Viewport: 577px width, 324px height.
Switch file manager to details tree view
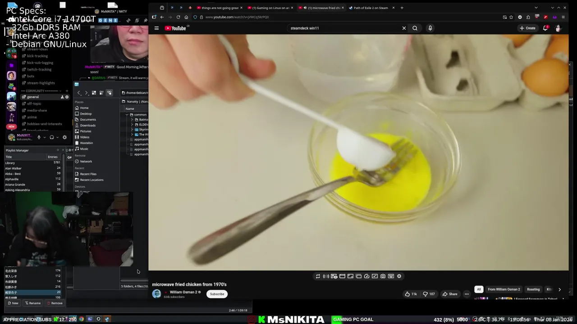[x=109, y=93]
